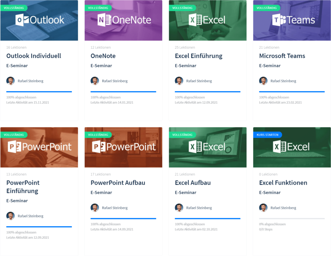Click the Teams course banner image
This screenshot has width=331, height=256.
coord(292,20)
